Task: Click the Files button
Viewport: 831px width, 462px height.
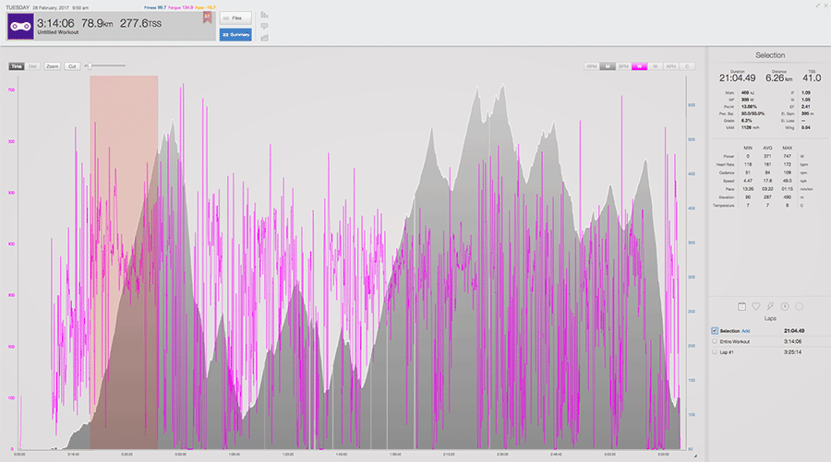Action: click(235, 18)
